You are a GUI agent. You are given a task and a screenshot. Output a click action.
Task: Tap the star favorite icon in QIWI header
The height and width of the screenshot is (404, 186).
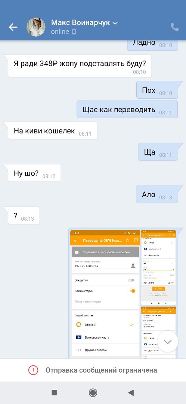tap(127, 240)
